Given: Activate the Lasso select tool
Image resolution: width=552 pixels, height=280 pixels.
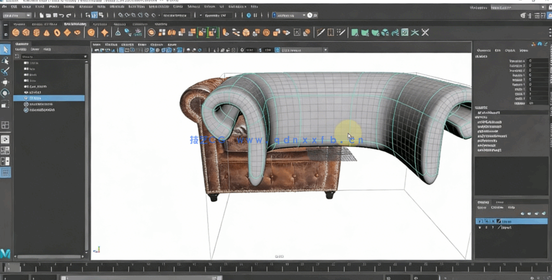Looking at the screenshot, I should click(x=5, y=60).
